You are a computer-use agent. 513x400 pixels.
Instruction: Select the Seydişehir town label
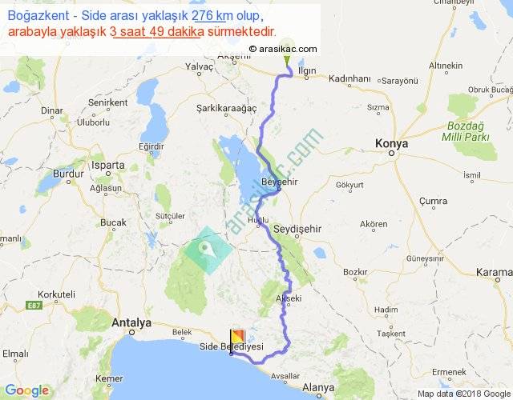click(297, 229)
